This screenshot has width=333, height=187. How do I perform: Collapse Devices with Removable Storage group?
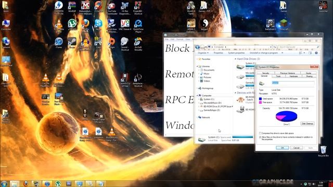click(x=235, y=92)
